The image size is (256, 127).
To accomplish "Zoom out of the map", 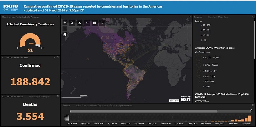I will coord(65,28).
